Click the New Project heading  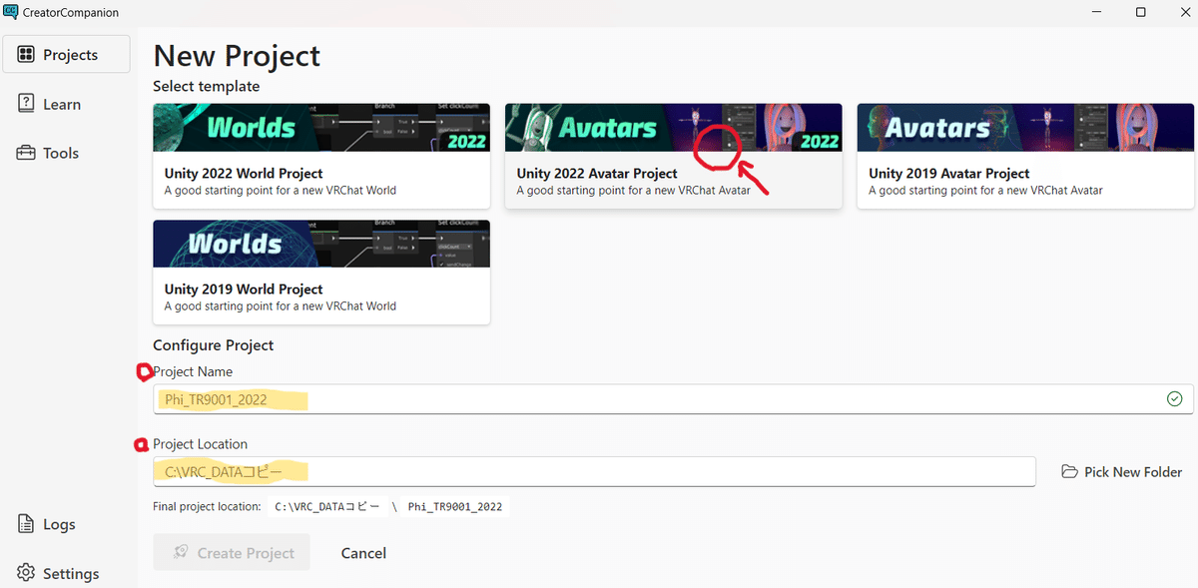[x=237, y=55]
